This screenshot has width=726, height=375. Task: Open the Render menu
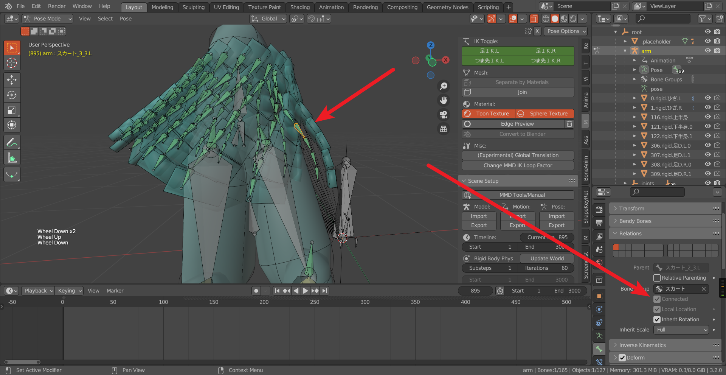pos(56,6)
